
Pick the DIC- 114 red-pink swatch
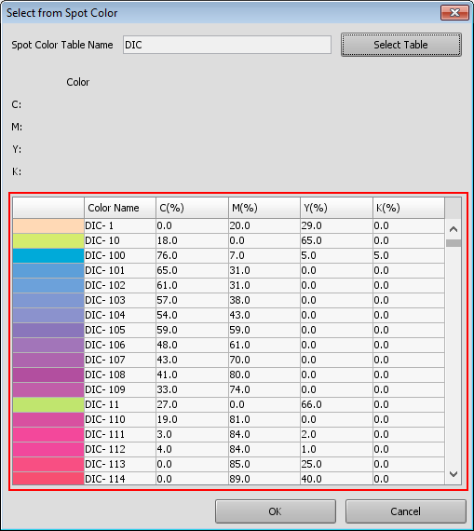(x=48, y=479)
